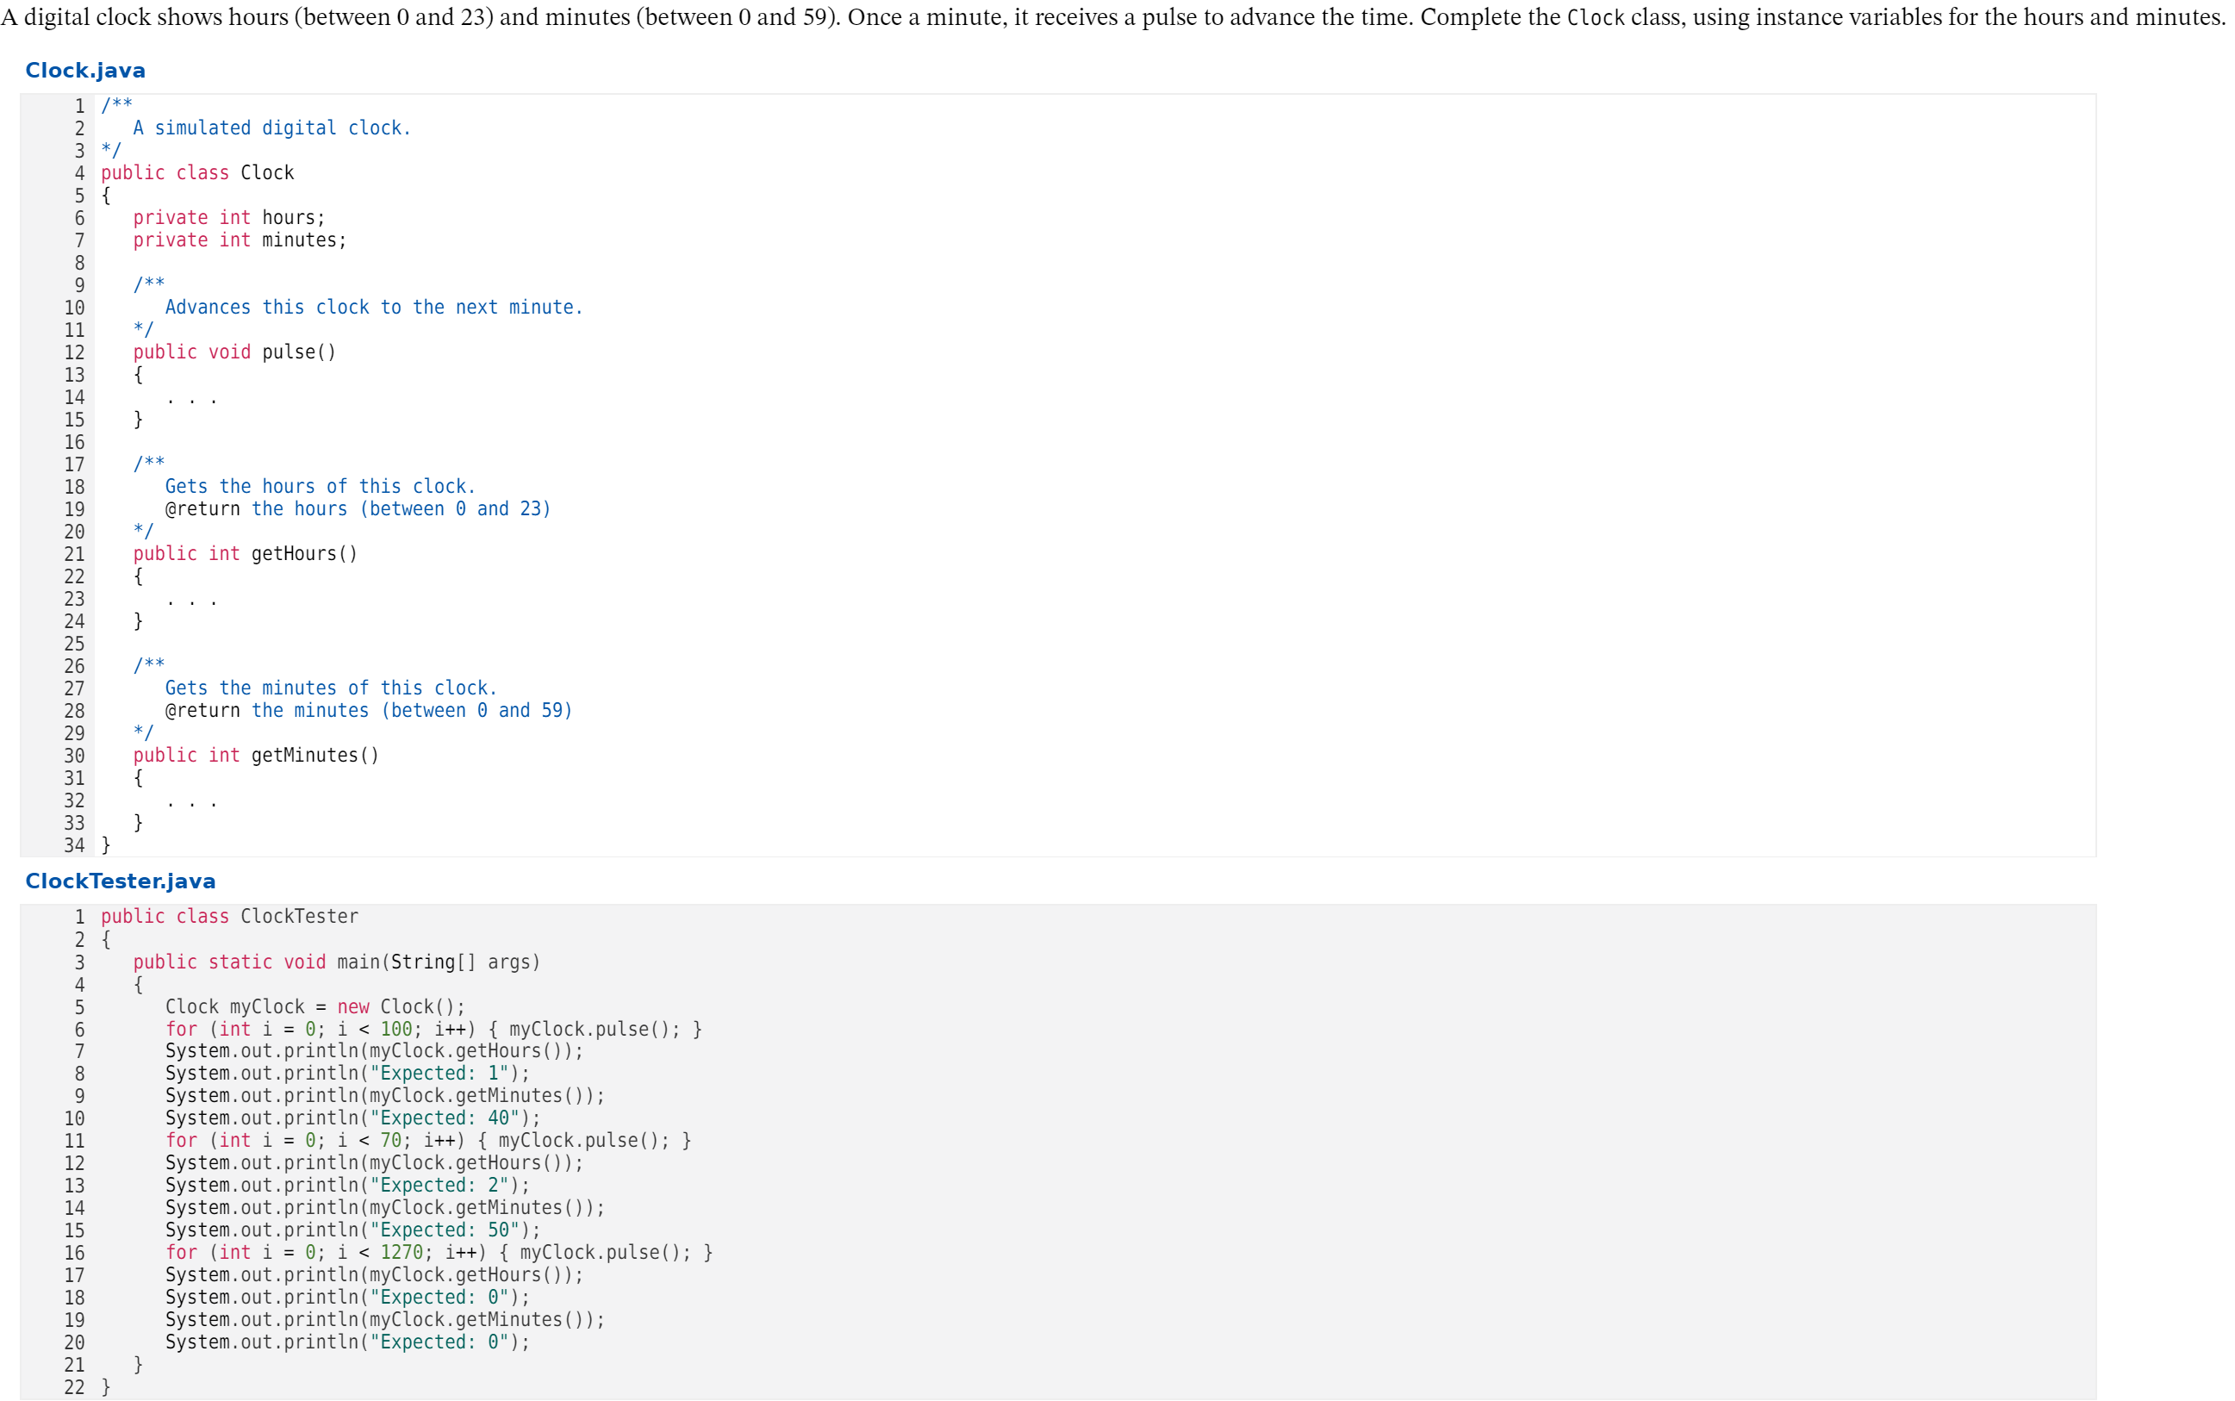Click the 'private int minutes;' declaration
Image resolution: width=2235 pixels, height=1401 pixels.
[x=240, y=240]
